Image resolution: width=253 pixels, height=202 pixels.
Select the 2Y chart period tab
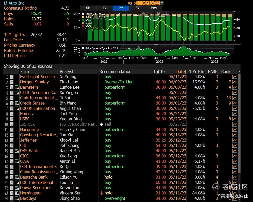click(x=121, y=8)
